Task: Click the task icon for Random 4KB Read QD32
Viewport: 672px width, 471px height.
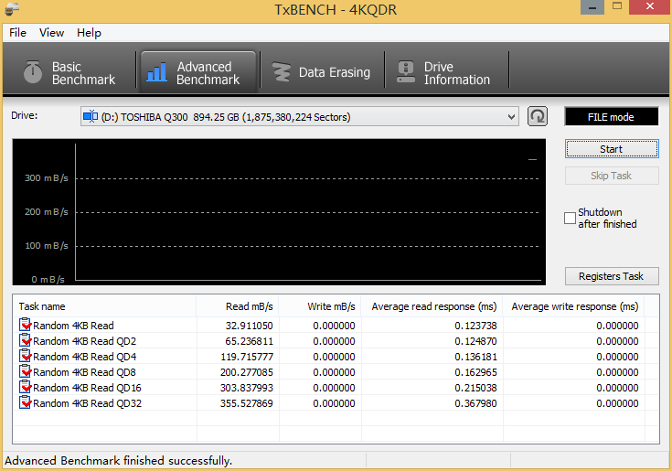Action: 26,402
